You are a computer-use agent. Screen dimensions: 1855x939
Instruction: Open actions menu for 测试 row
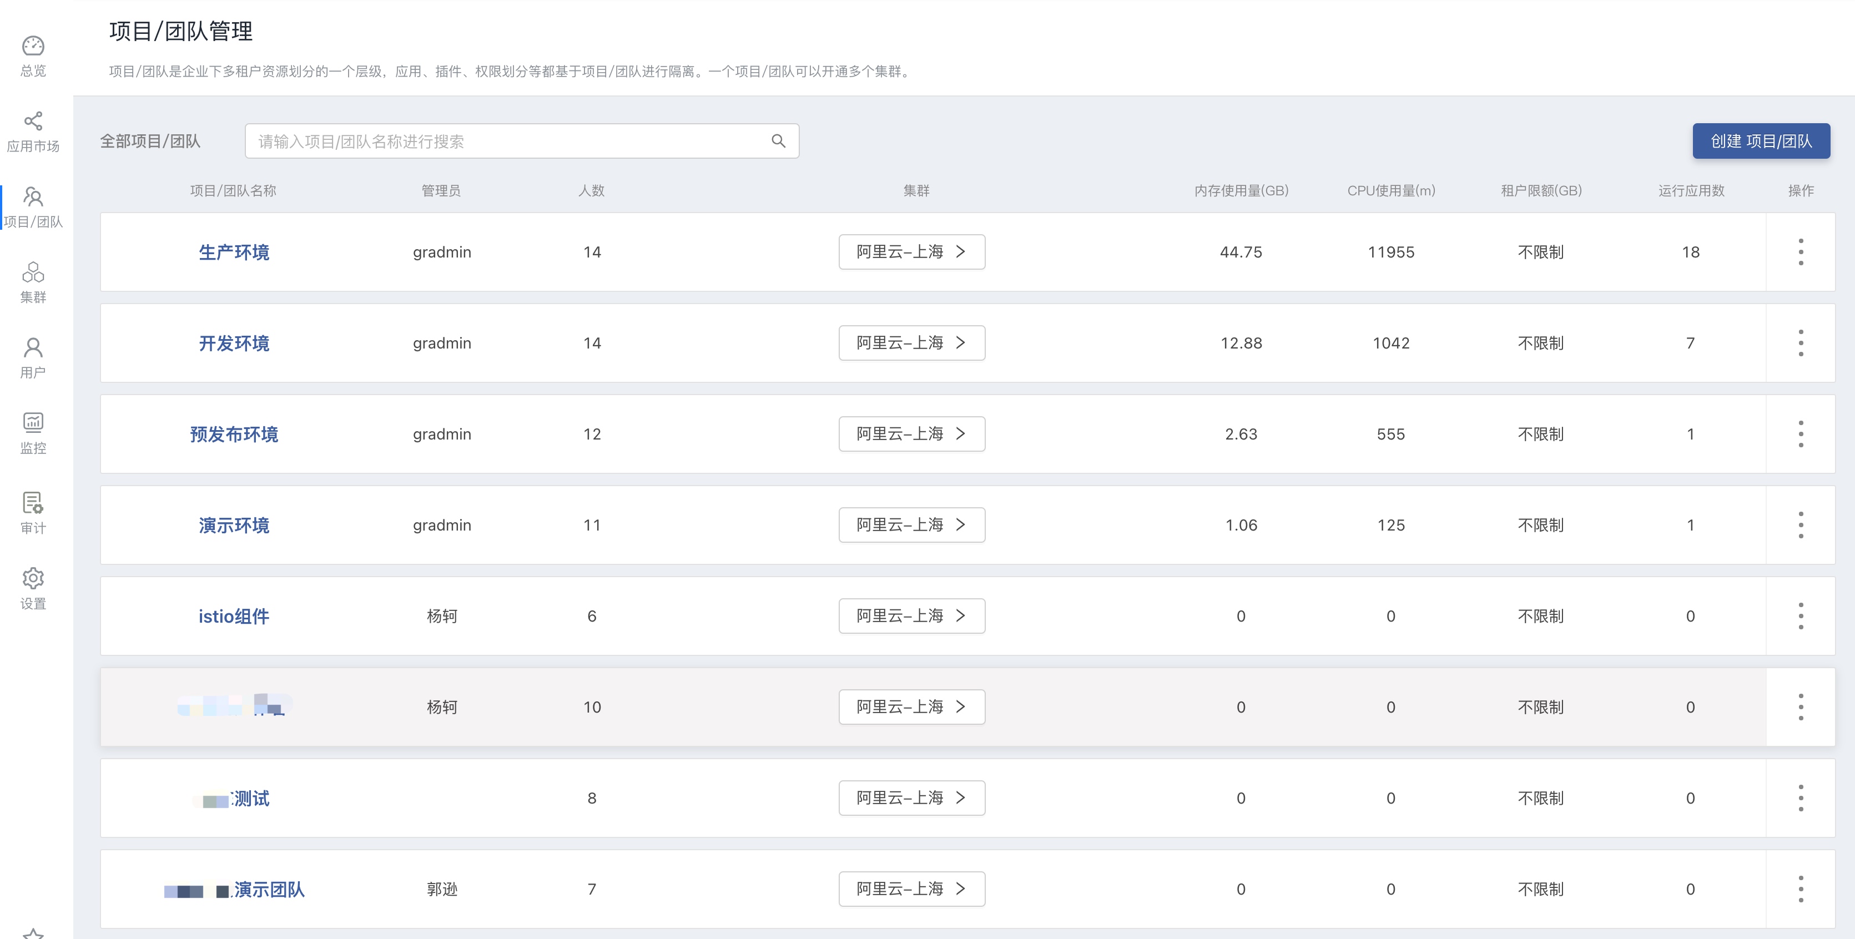[1800, 798]
